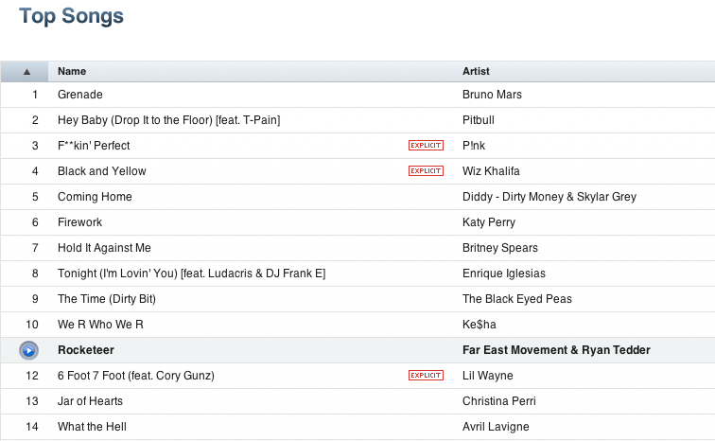This screenshot has width=715, height=441.
Task: Select the song Jar of Hearts
Action: pos(90,401)
